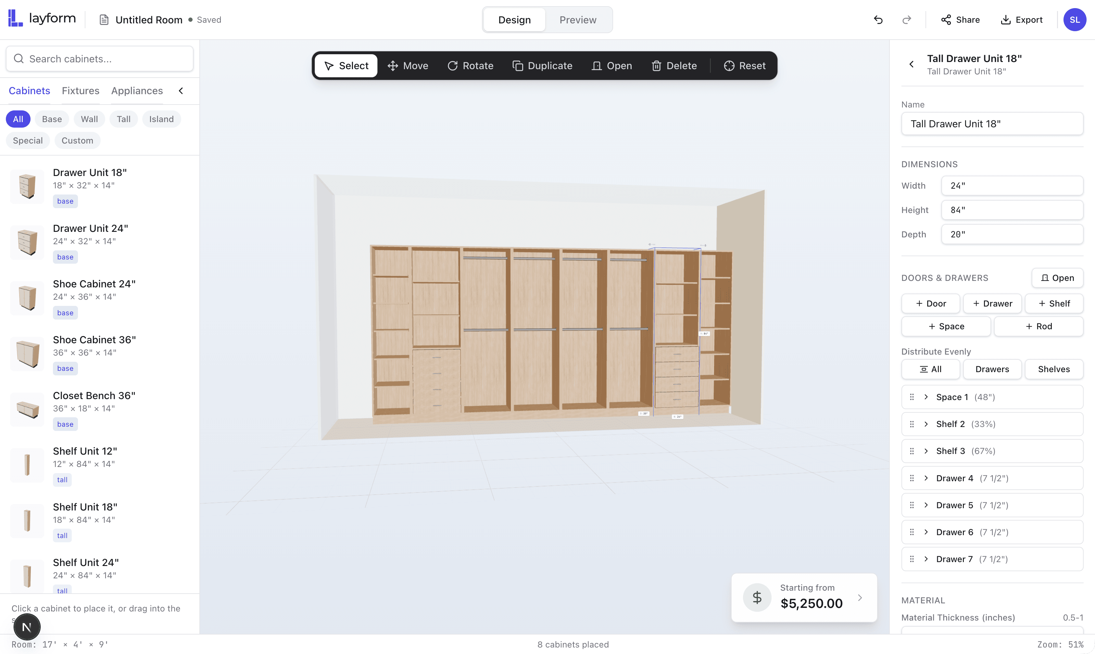1095x654 pixels.
Task: Edit the Width dimension field
Action: (1012, 185)
